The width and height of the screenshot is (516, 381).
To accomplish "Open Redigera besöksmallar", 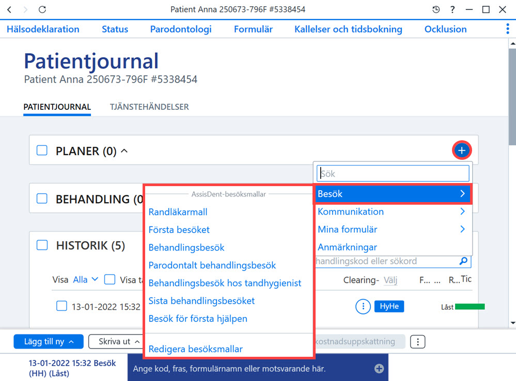I will (x=195, y=349).
